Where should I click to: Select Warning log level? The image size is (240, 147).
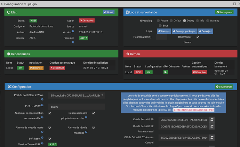[x=208, y=21]
